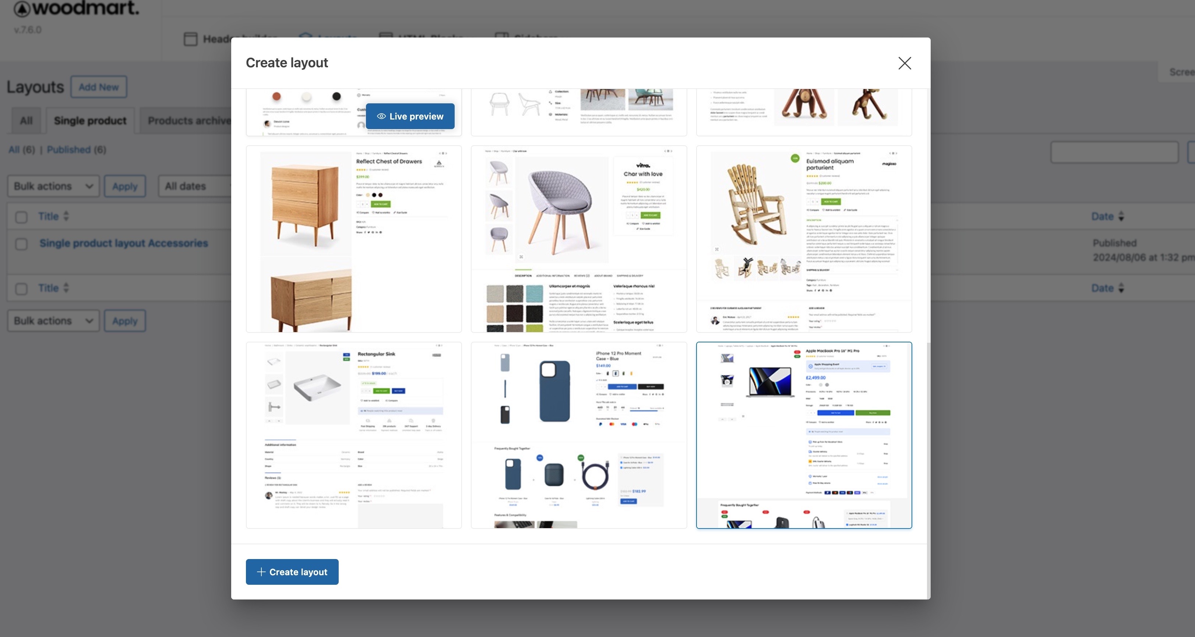Open the All dates filter dropdown
Viewport: 1195px width, 637px height.
coord(195,186)
